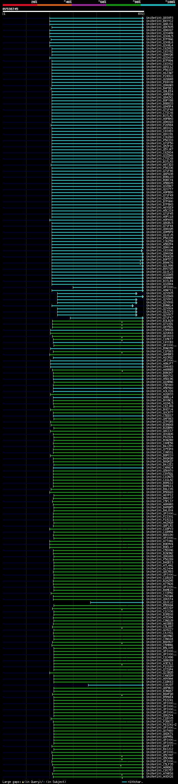The height and width of the screenshot is (784, 178).
Task: Click the yellow gap marker in the Q5CYH7 row
Action: point(122,756)
